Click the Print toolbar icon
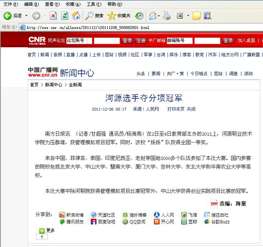The width and height of the screenshot is (263, 247). (167, 16)
